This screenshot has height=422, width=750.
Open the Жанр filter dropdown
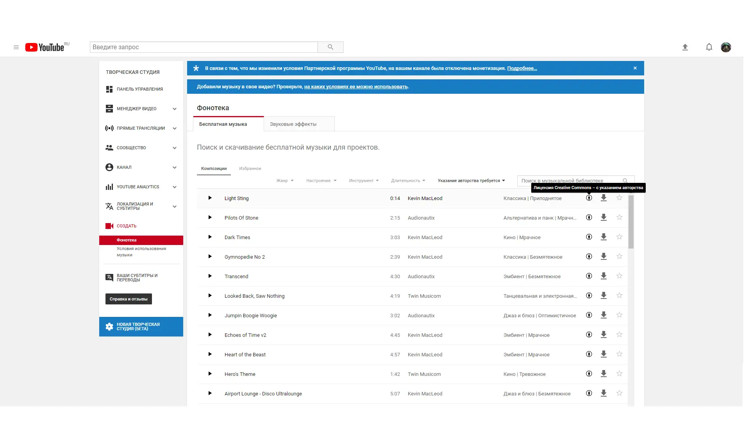pos(285,181)
